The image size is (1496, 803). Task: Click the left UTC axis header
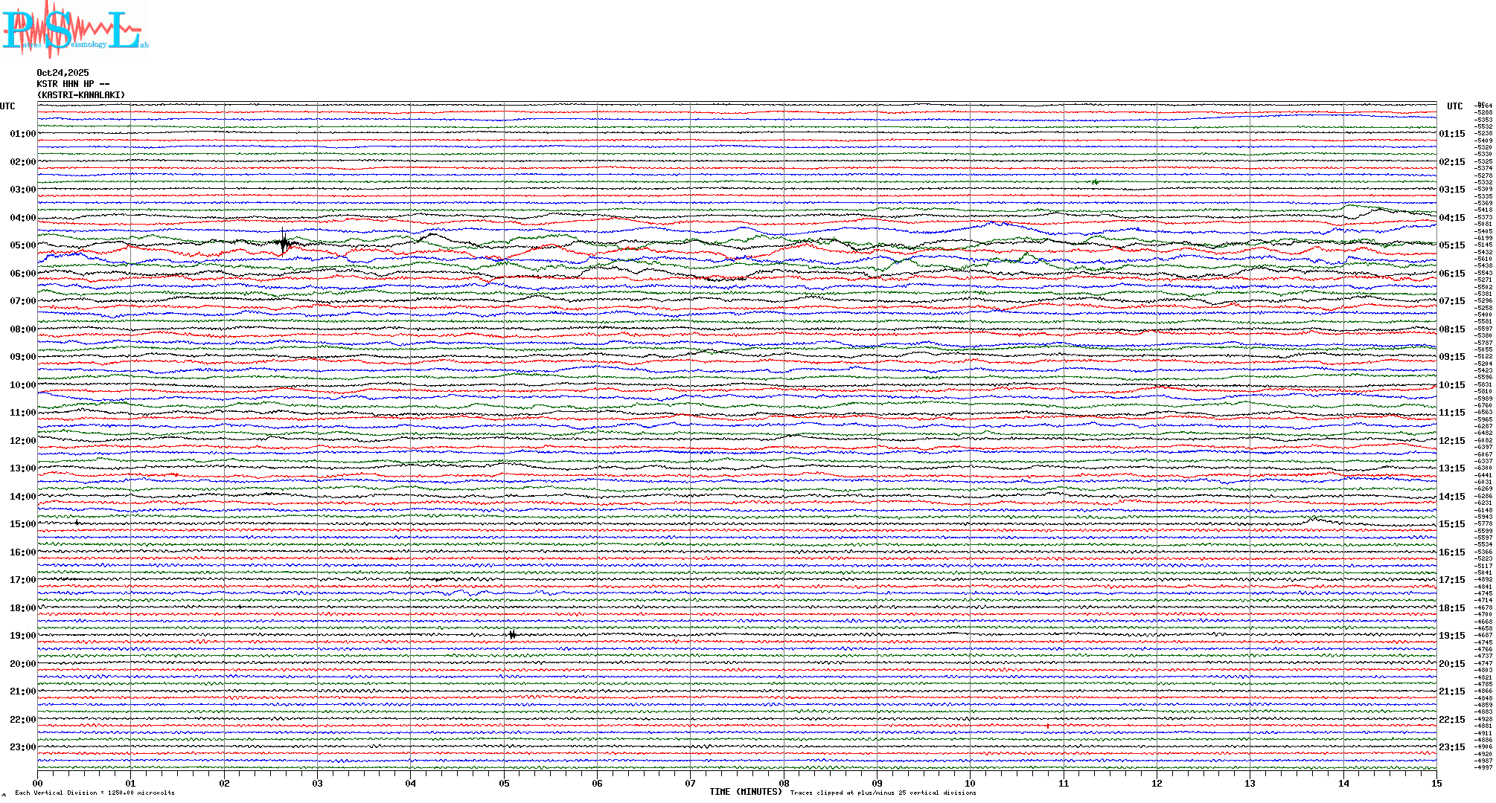pos(7,106)
